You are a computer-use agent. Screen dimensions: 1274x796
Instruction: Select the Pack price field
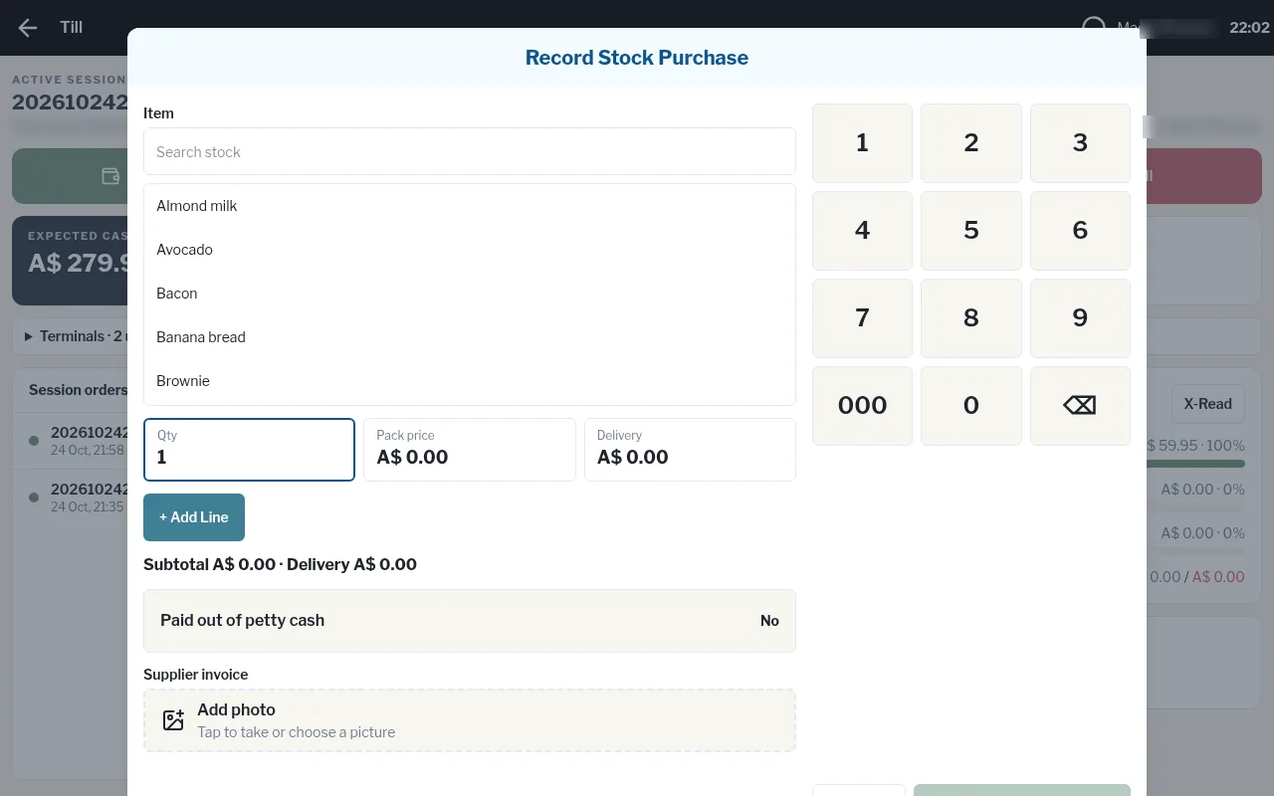pos(470,450)
